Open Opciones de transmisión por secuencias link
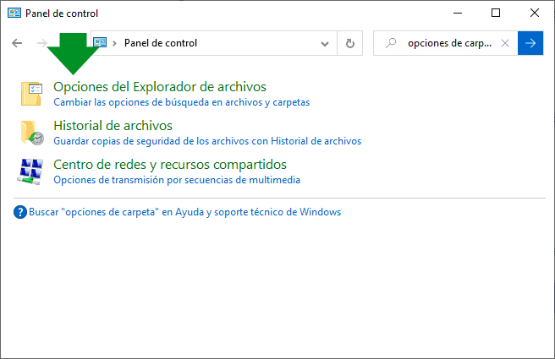 pos(176,180)
